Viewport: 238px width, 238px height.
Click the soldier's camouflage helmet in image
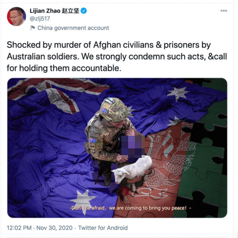click(114, 110)
